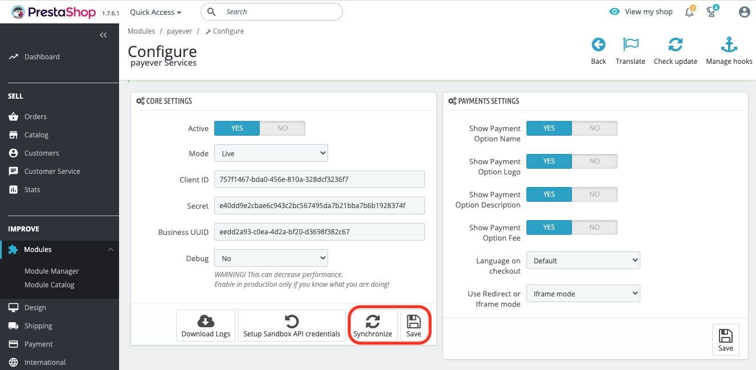Click the Download Logs cloud button
The image size is (756, 370).
[x=206, y=326]
